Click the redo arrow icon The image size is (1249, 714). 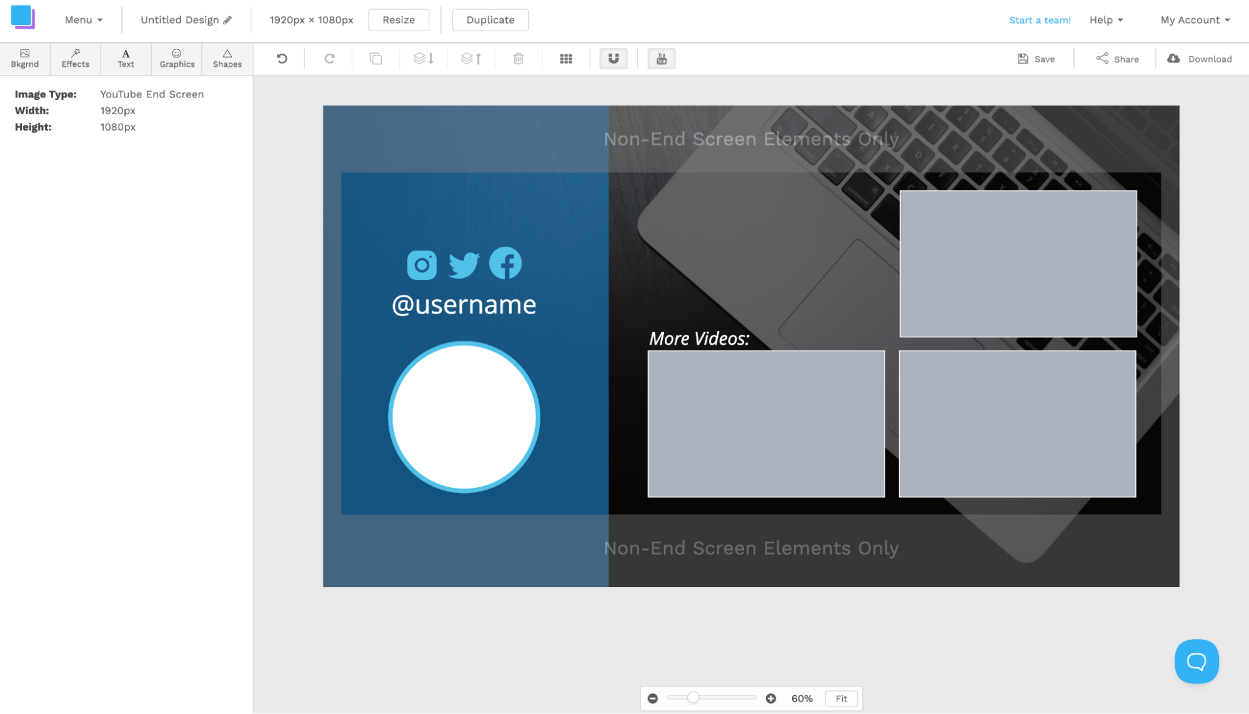click(329, 57)
